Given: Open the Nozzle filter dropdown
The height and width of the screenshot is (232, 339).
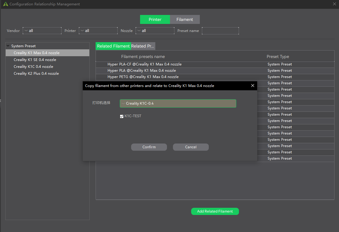Looking at the screenshot, I should tap(155, 31).
